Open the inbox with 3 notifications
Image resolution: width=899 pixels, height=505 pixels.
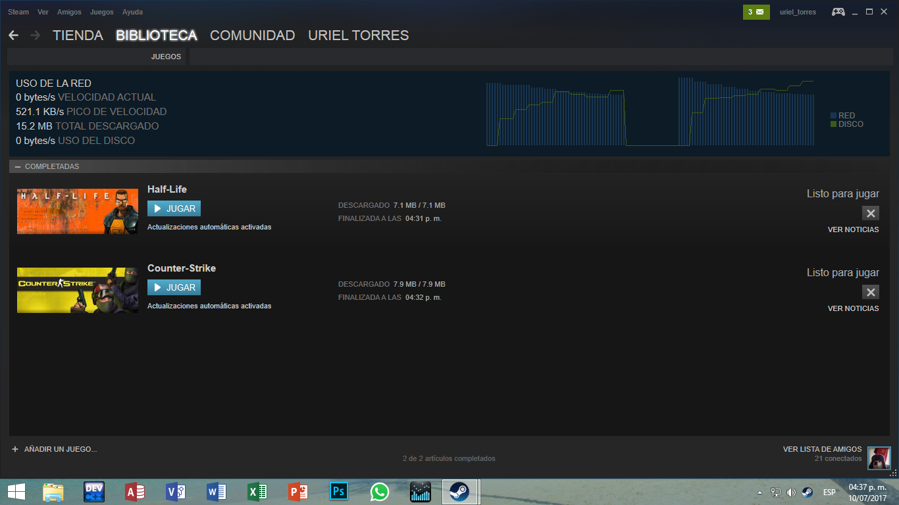point(756,12)
